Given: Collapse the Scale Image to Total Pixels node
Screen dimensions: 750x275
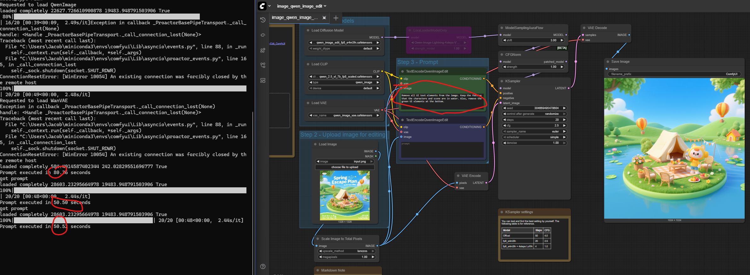Looking at the screenshot, I should coord(318,239).
